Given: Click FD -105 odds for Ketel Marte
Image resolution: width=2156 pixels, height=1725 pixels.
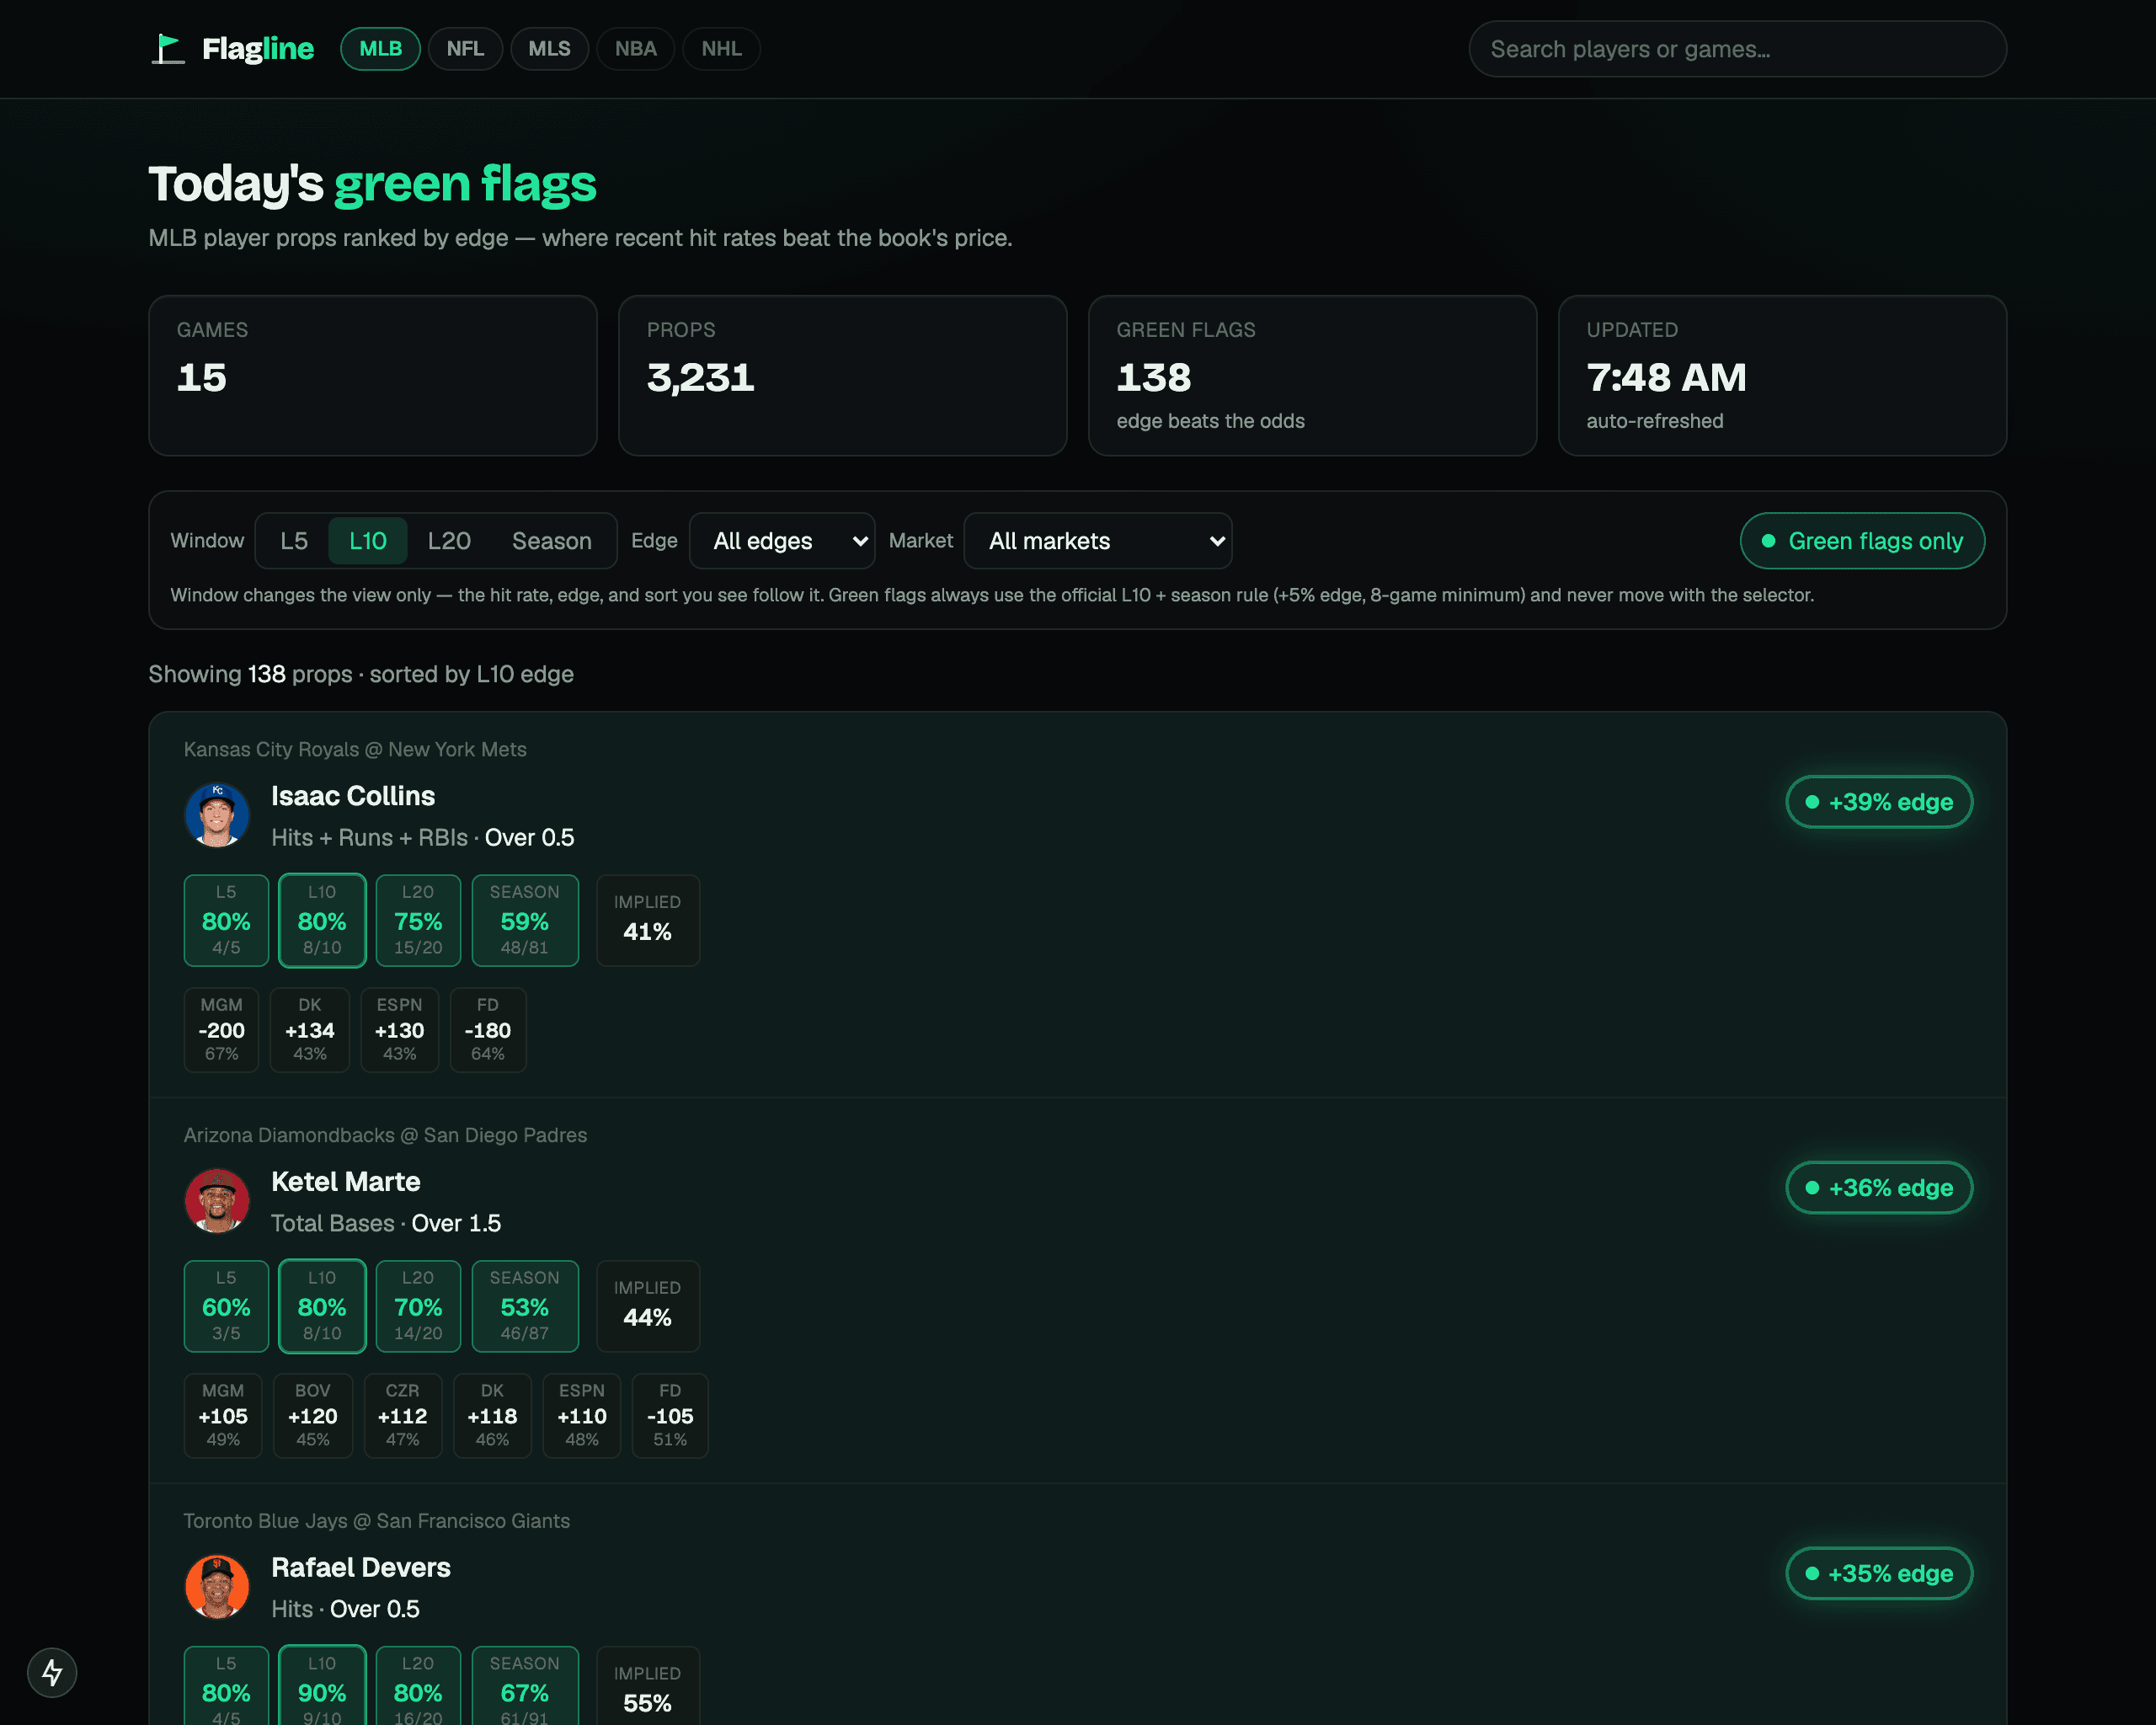Looking at the screenshot, I should coord(670,1416).
